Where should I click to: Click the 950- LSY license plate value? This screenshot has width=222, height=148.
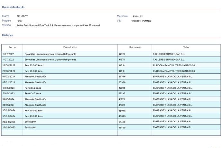click(x=138, y=16)
